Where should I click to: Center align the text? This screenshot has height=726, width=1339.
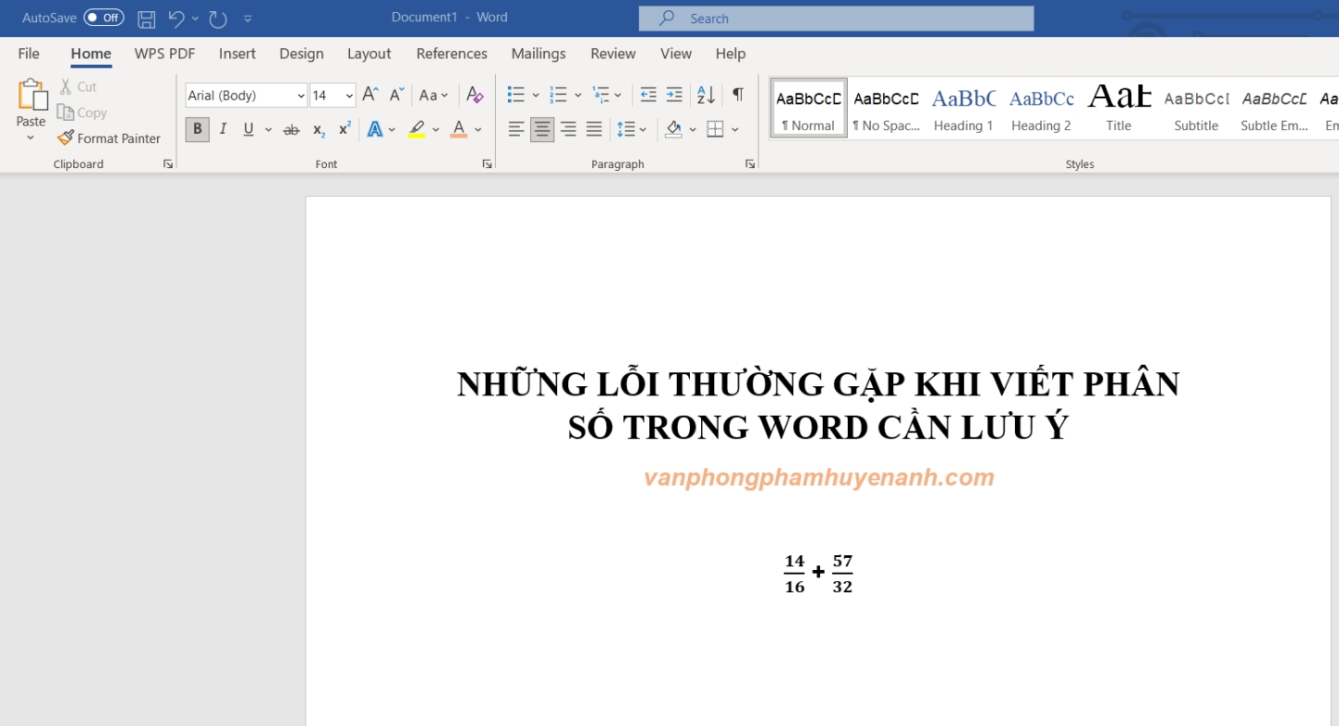(x=542, y=129)
